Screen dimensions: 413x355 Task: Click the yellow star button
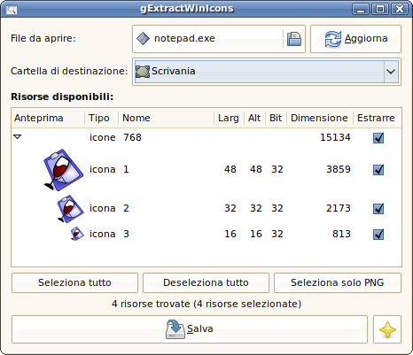coord(387,329)
